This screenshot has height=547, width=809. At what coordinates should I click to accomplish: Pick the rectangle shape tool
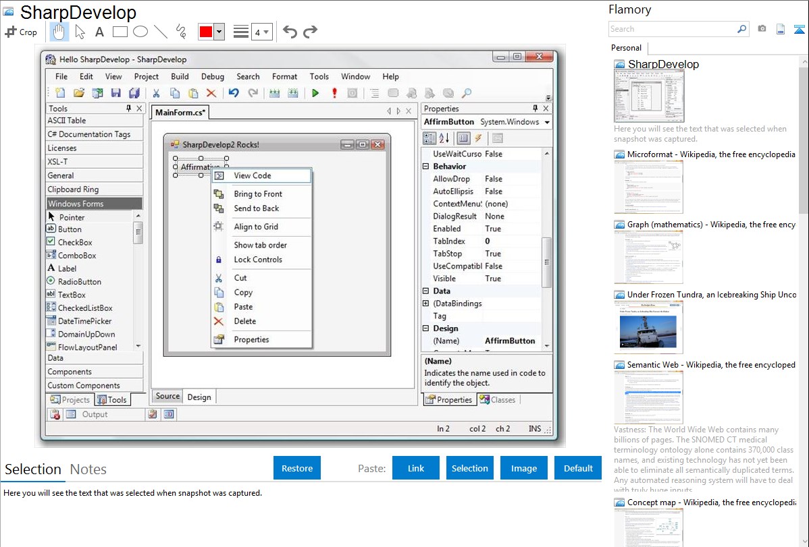click(120, 32)
